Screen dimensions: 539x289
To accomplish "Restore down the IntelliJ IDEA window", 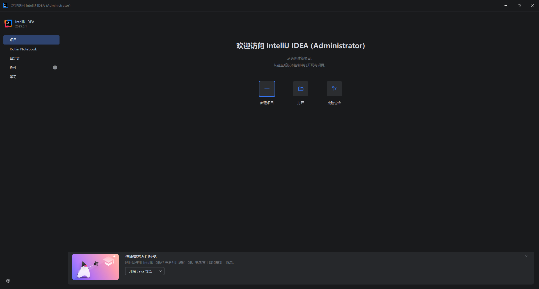I will (x=519, y=6).
